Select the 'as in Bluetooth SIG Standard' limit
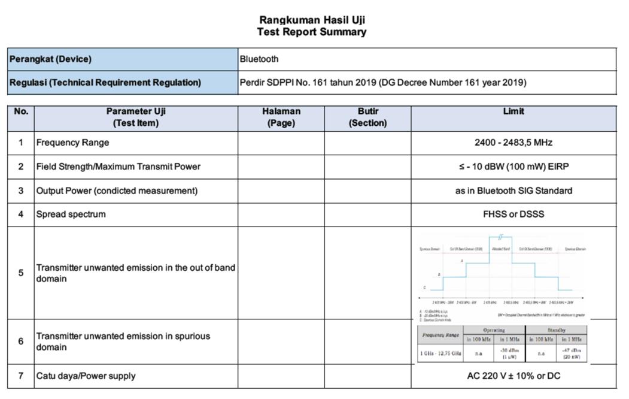The image size is (629, 399). pos(513,191)
